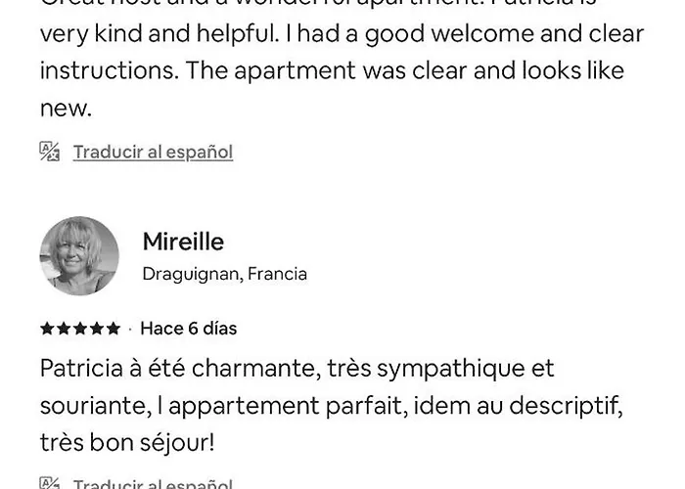Click the reviewer name Mireille
Viewport: 685px width, 489px height.
click(x=183, y=242)
